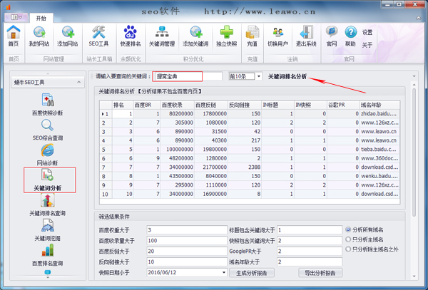Screen dimensions: 428x290
Task: Click the 切换用户 icon
Action: click(277, 36)
